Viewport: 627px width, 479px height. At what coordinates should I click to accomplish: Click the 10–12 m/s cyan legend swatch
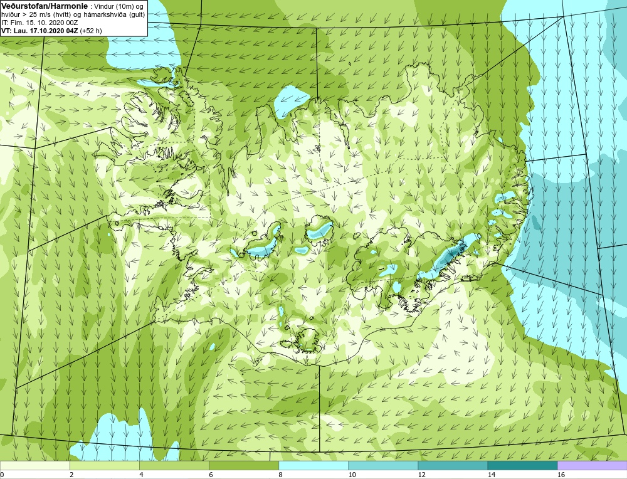382,465
